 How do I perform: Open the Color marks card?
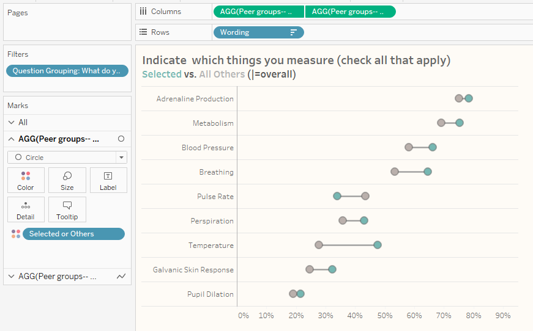tap(26, 180)
